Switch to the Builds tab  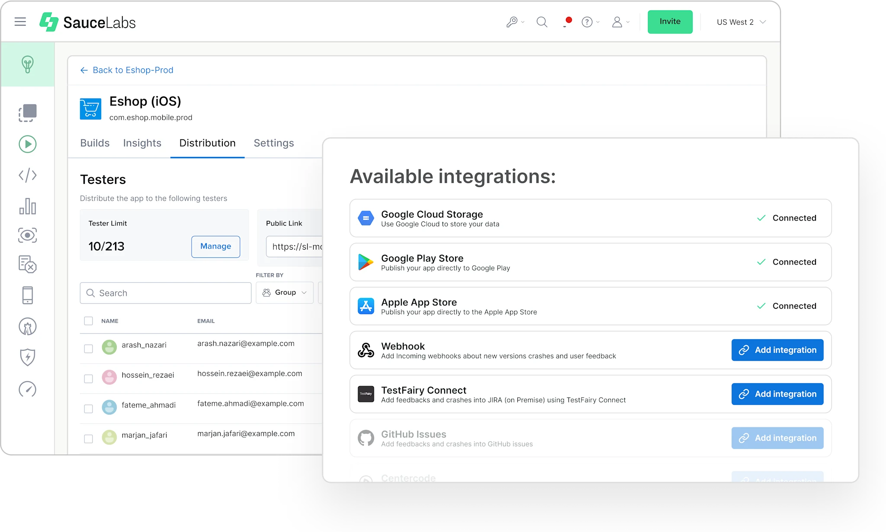click(x=95, y=143)
